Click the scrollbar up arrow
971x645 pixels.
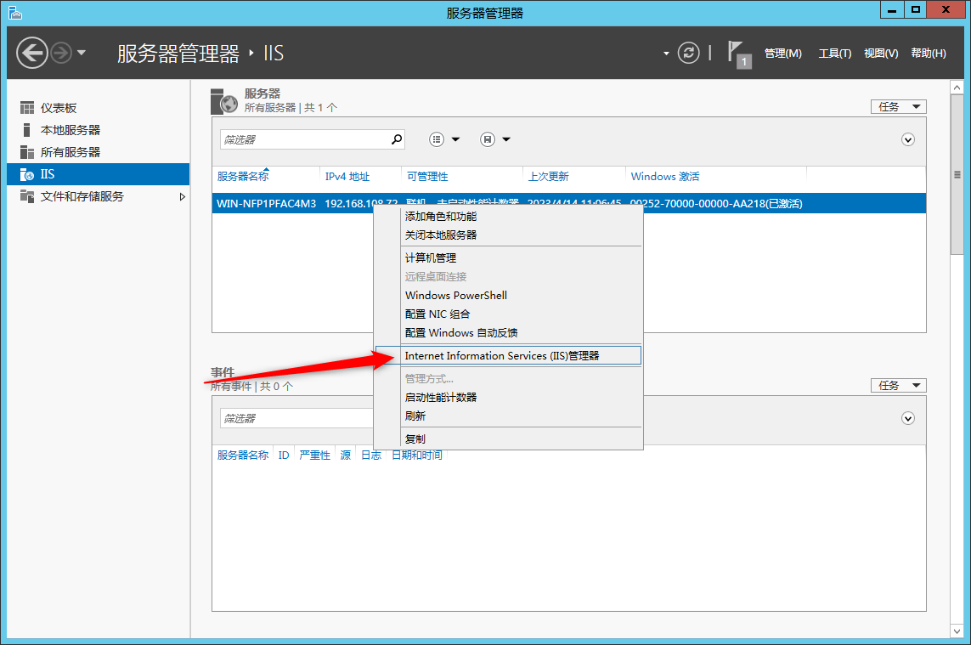click(957, 88)
